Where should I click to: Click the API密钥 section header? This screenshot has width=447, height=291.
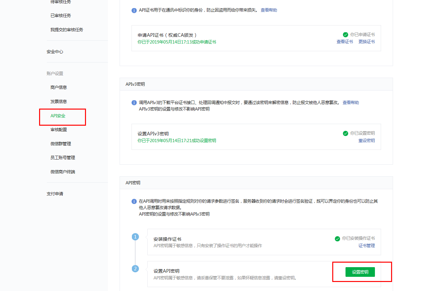133,183
